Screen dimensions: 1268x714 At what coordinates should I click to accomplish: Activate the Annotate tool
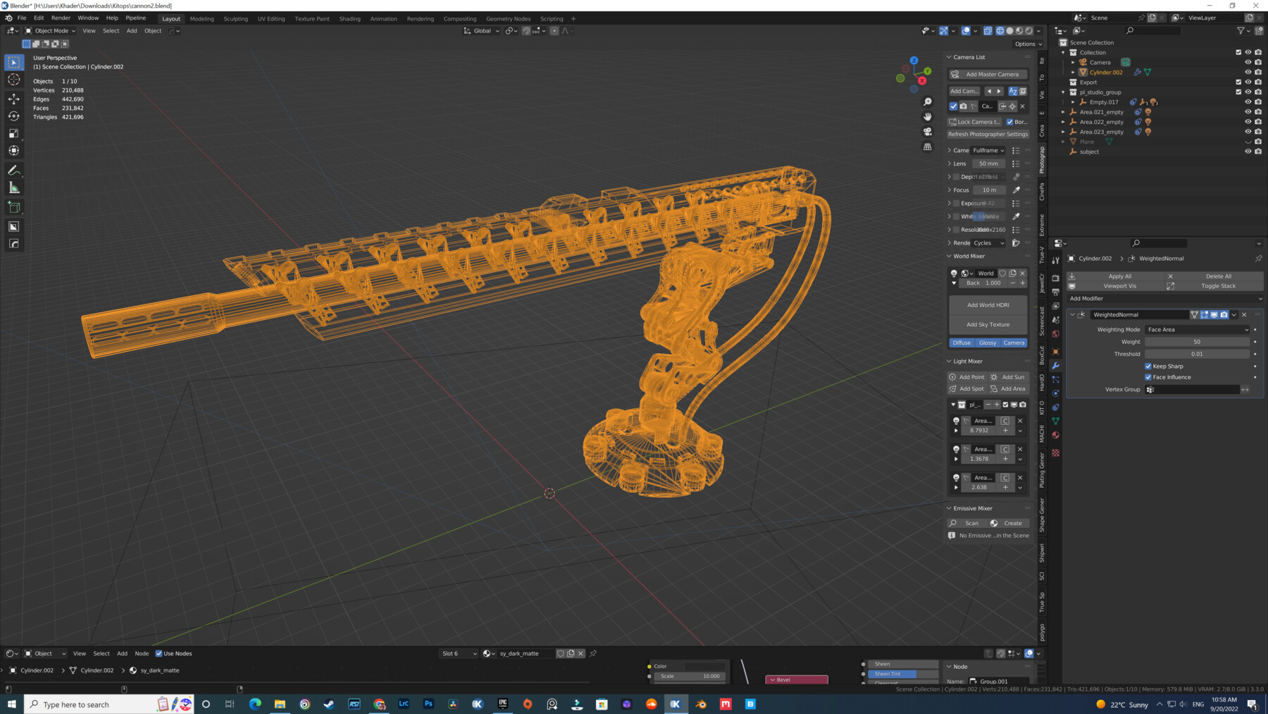point(14,170)
